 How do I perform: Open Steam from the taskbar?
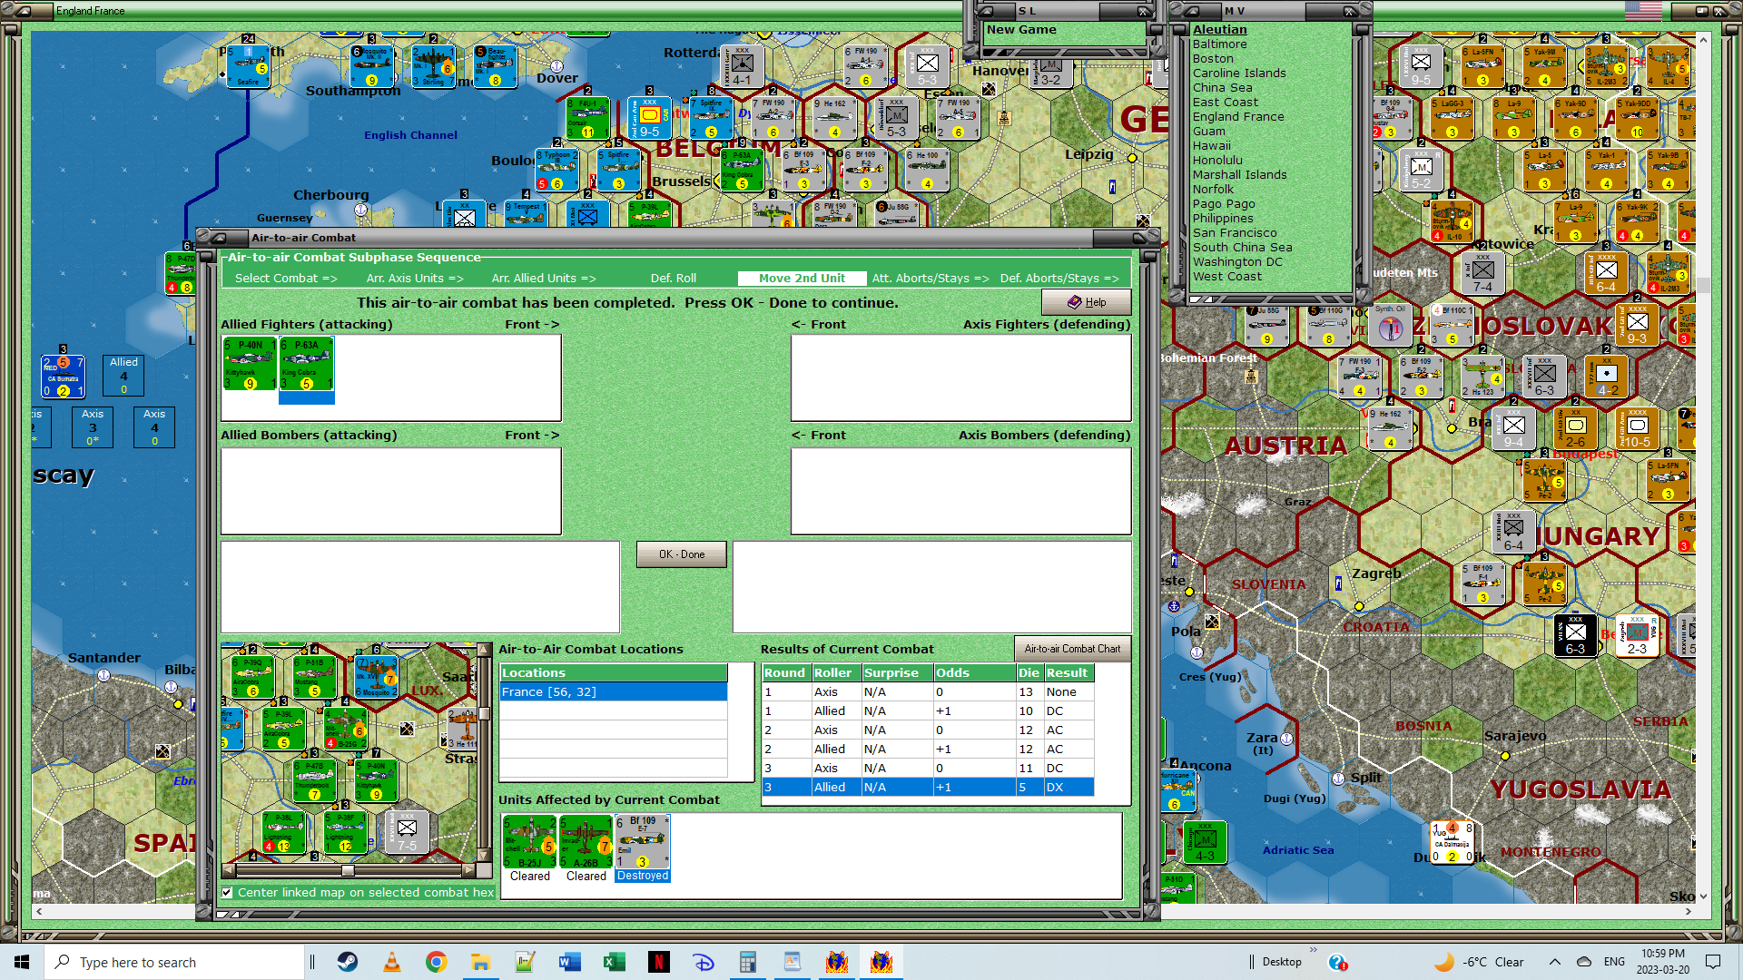click(347, 962)
